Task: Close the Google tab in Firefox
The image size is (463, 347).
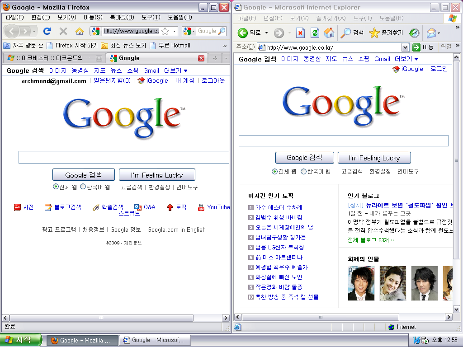Action: 201,58
